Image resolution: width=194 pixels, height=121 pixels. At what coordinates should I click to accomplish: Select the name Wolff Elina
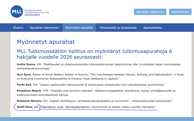pyautogui.click(x=25, y=107)
